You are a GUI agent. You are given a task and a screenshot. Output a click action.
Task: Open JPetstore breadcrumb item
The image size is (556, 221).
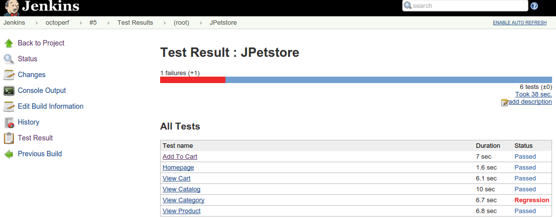(223, 23)
